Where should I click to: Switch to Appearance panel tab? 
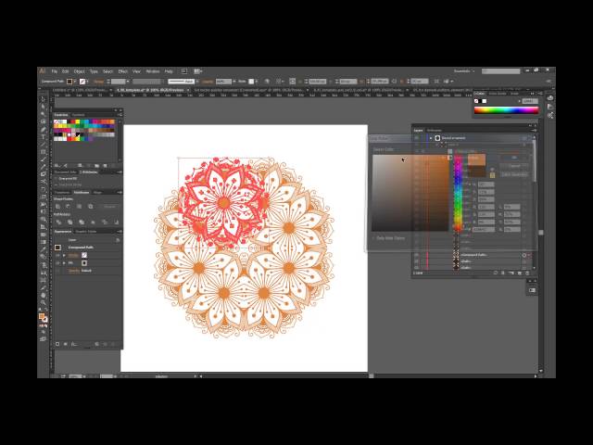(x=63, y=231)
